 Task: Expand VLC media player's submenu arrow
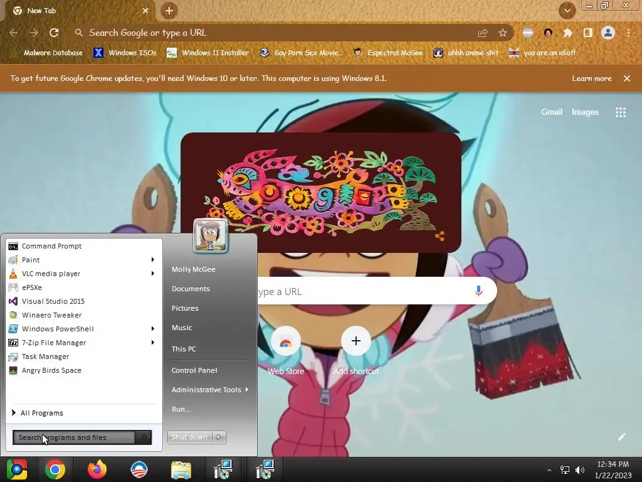tap(153, 274)
